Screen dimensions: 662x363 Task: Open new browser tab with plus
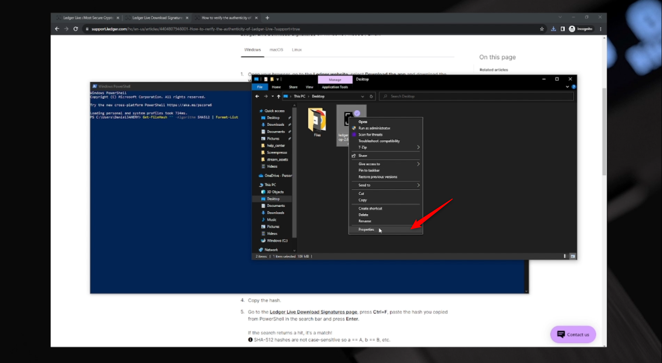(x=267, y=18)
